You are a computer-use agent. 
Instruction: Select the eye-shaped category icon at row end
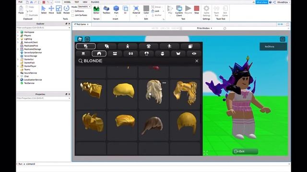pyautogui.click(x=194, y=54)
